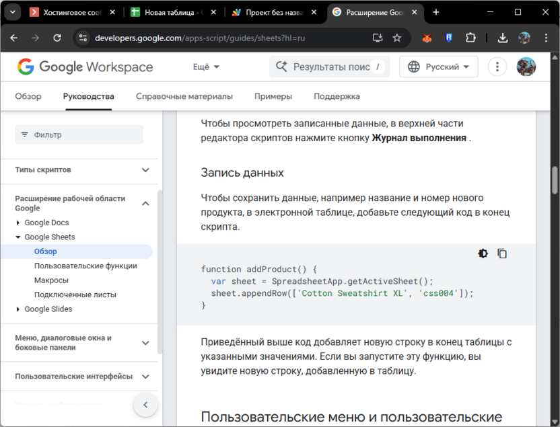Click the browser address bar
Screen dimensions: 560x427
pos(202,38)
